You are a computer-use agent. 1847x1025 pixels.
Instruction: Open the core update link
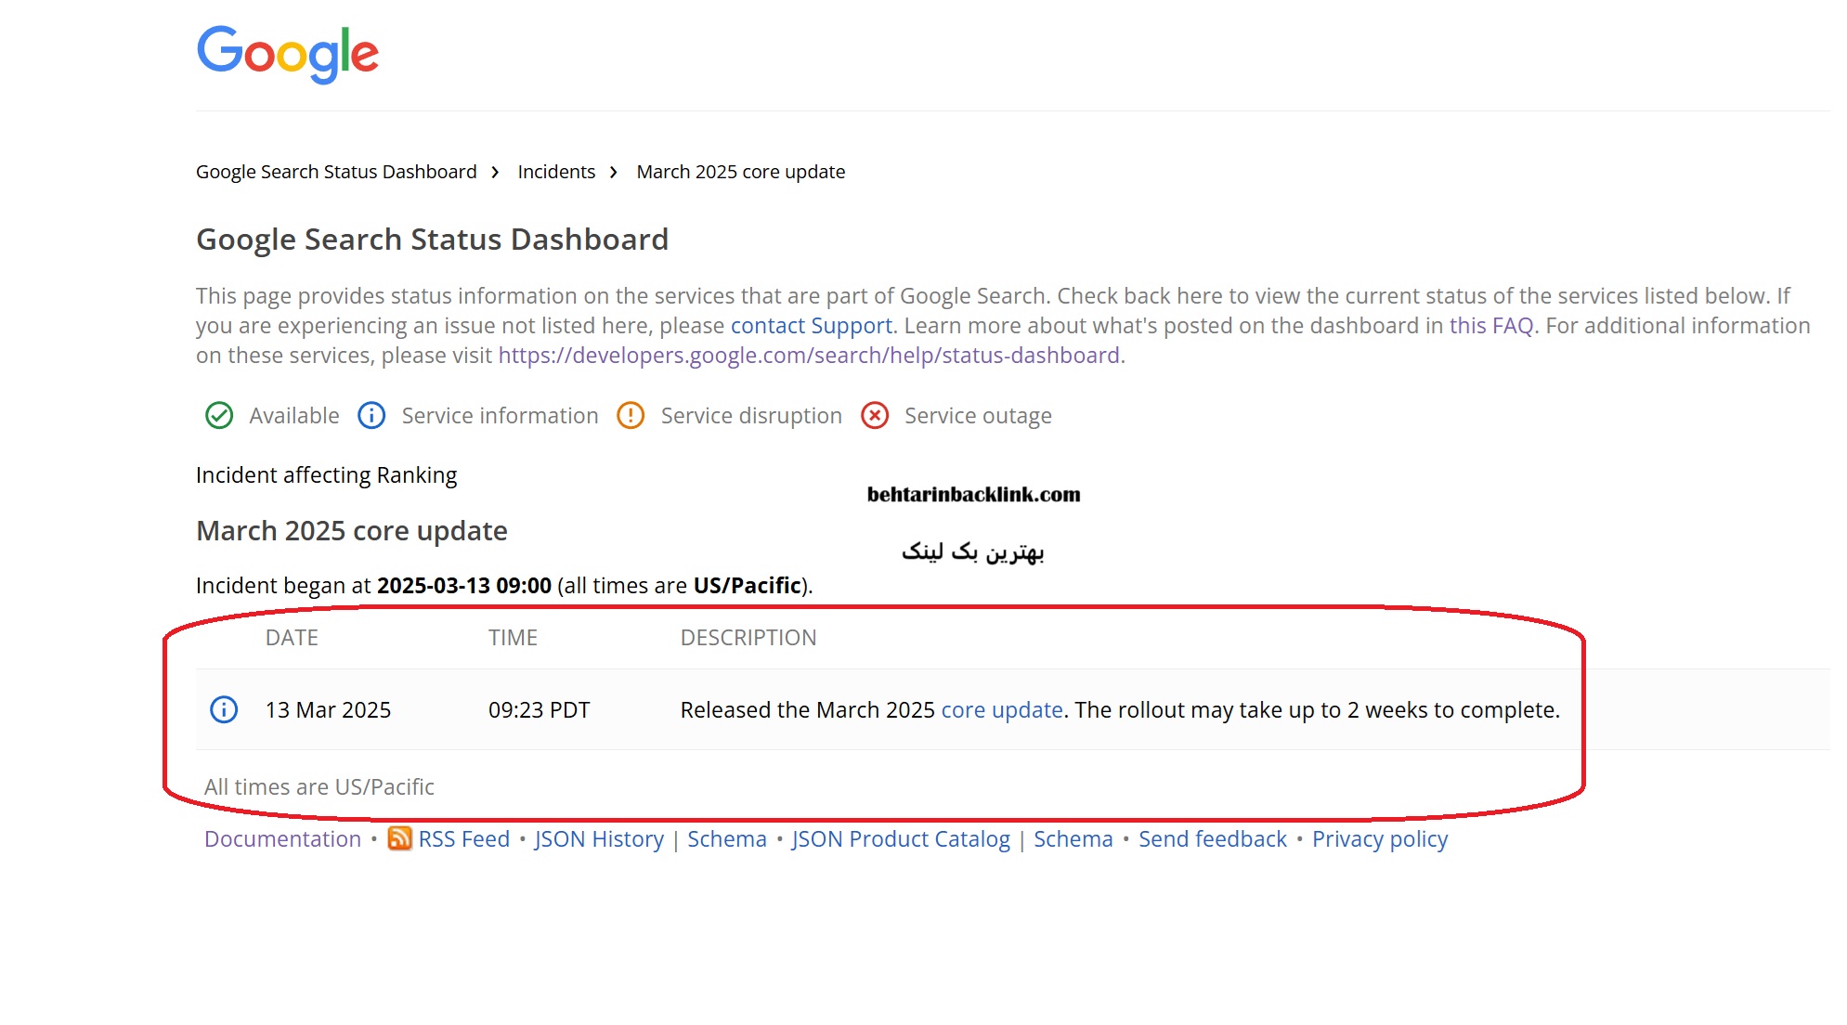(1001, 709)
